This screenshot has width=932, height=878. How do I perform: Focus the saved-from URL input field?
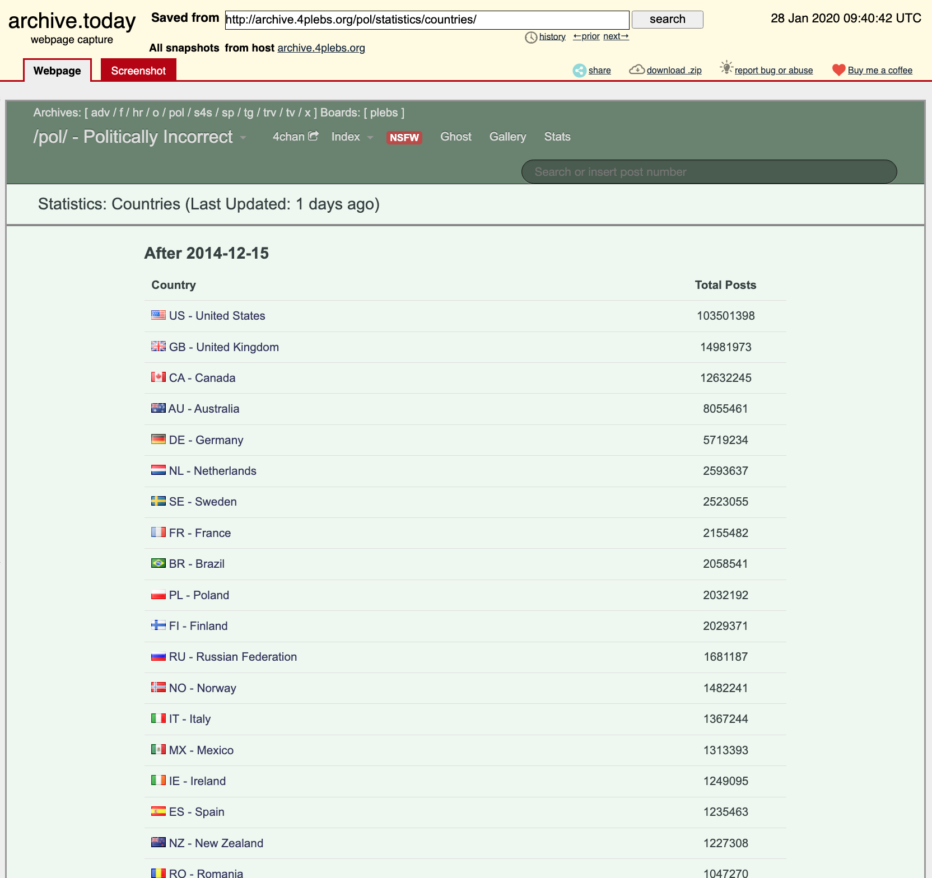pyautogui.click(x=427, y=20)
